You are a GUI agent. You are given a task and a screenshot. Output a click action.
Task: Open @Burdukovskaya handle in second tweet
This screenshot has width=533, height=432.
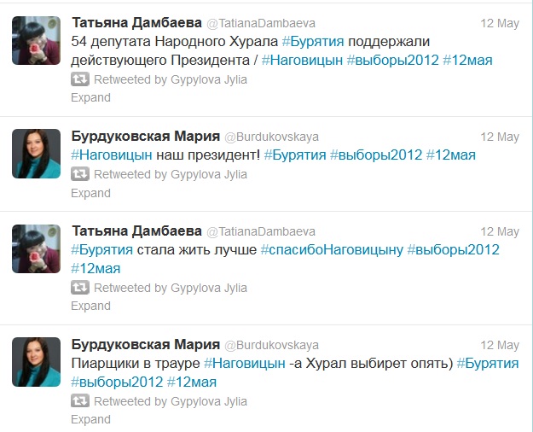coord(271,137)
